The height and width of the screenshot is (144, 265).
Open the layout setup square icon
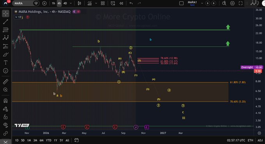pos(181,3)
